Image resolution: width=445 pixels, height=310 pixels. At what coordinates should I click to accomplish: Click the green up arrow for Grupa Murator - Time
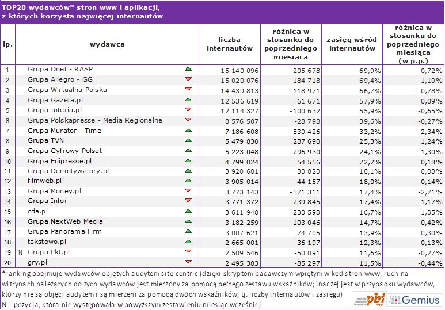188,131
